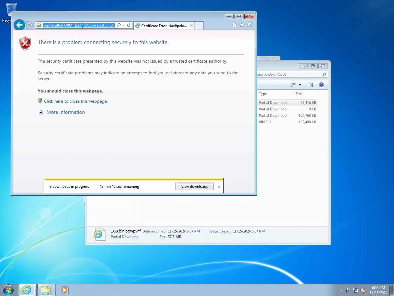Dismiss the downloads notification bar

(219, 187)
